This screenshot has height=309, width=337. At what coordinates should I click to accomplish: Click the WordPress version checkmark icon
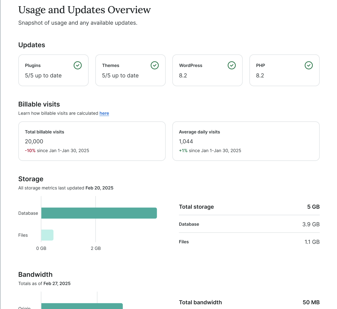point(231,65)
